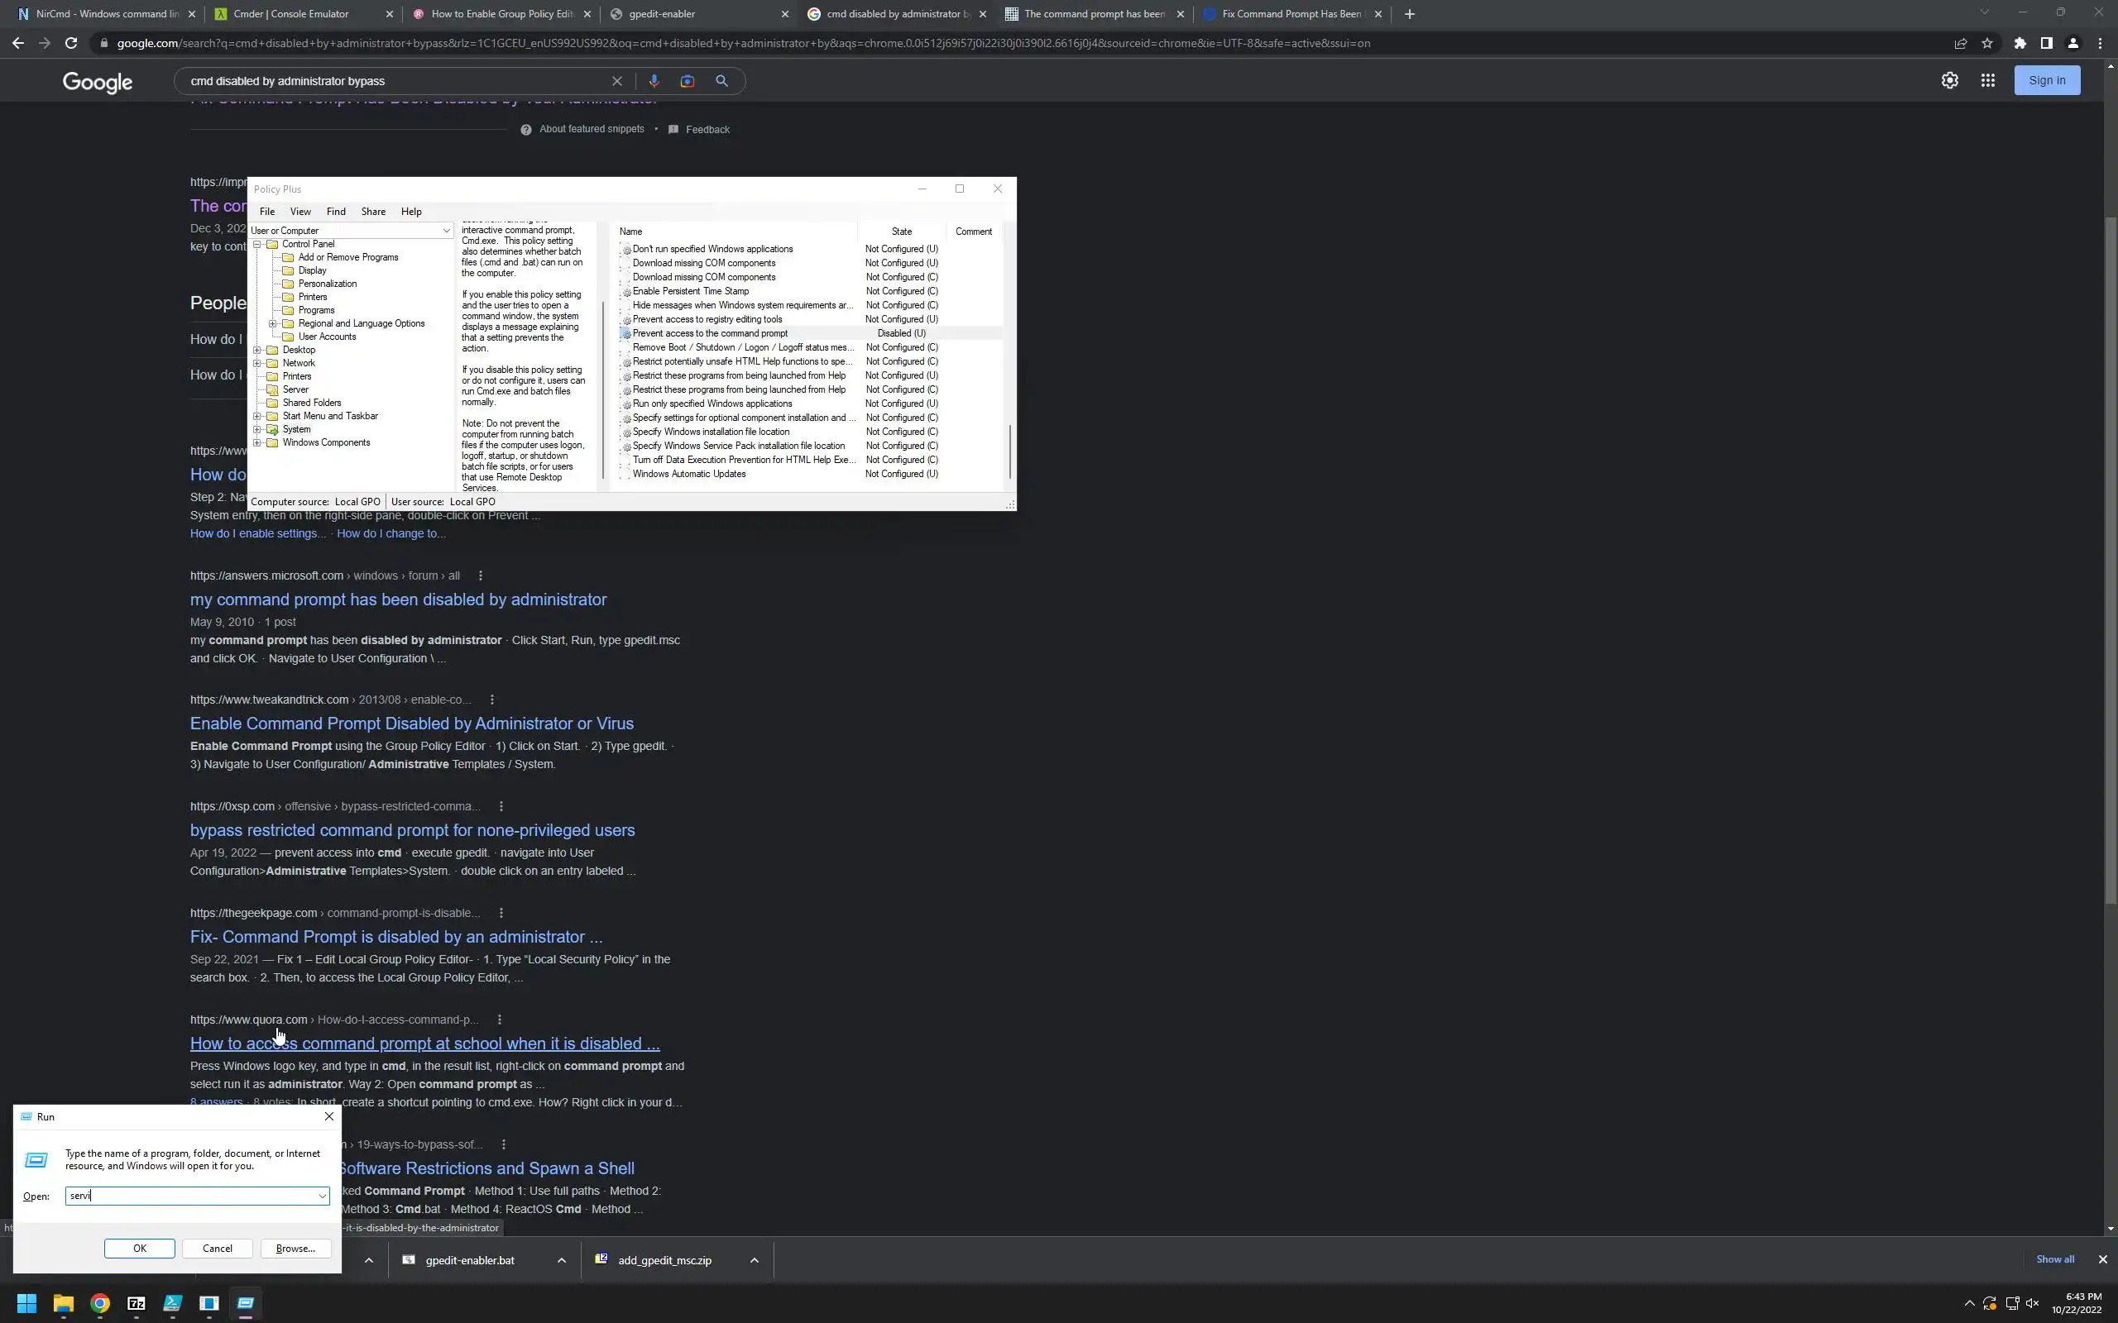The image size is (2118, 1323).
Task: Expand gpedit-enabler.bat download options chevron
Action: 561,1260
